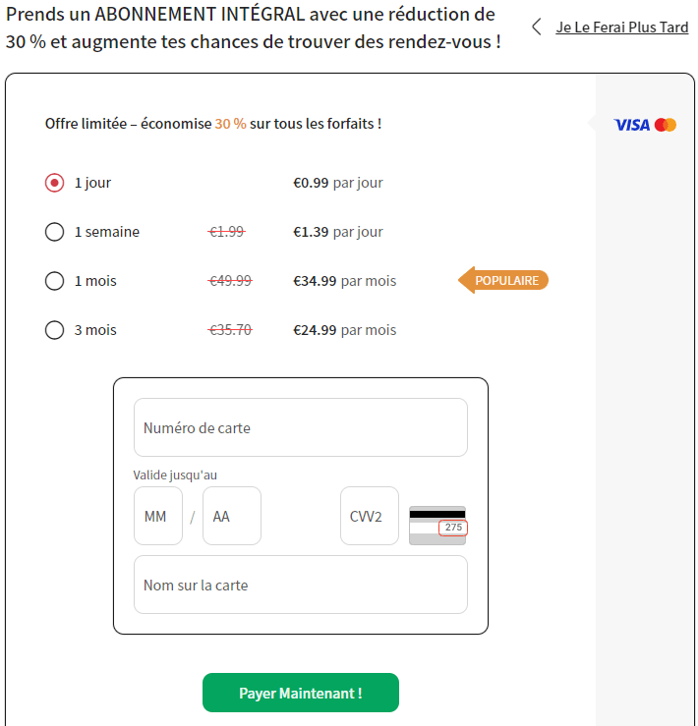Click the Mastercard logo

(x=666, y=125)
